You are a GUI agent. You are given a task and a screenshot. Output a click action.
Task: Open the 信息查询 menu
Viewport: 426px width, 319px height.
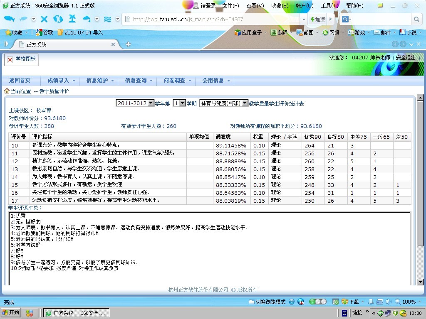tap(139, 81)
